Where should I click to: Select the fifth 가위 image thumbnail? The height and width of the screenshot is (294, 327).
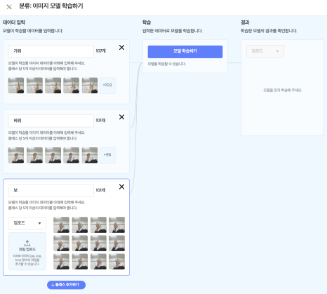click(90, 86)
